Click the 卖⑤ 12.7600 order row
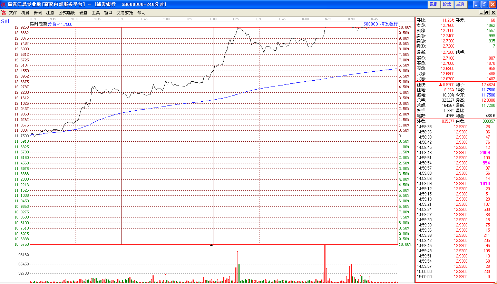The height and width of the screenshot is (284, 497). click(x=456, y=26)
